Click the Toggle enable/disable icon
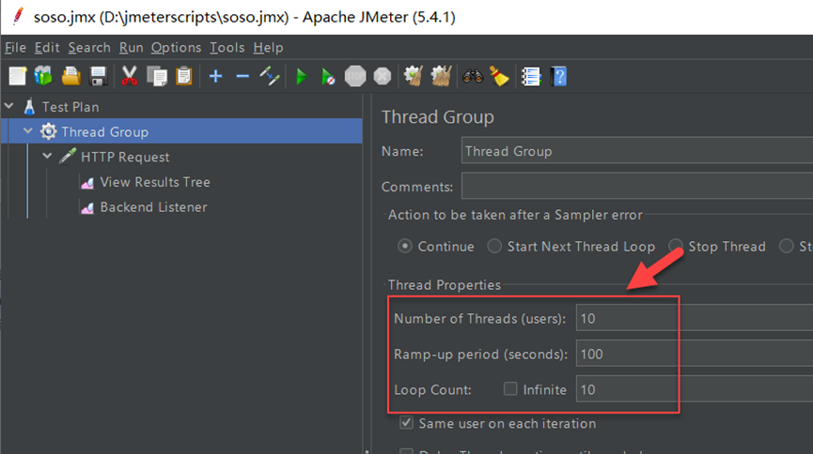This screenshot has height=454, width=813. coord(270,77)
